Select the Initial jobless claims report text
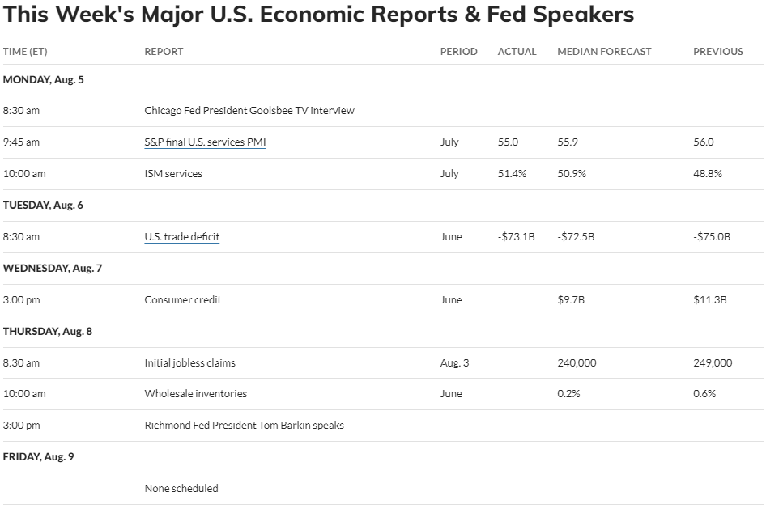 [189, 362]
